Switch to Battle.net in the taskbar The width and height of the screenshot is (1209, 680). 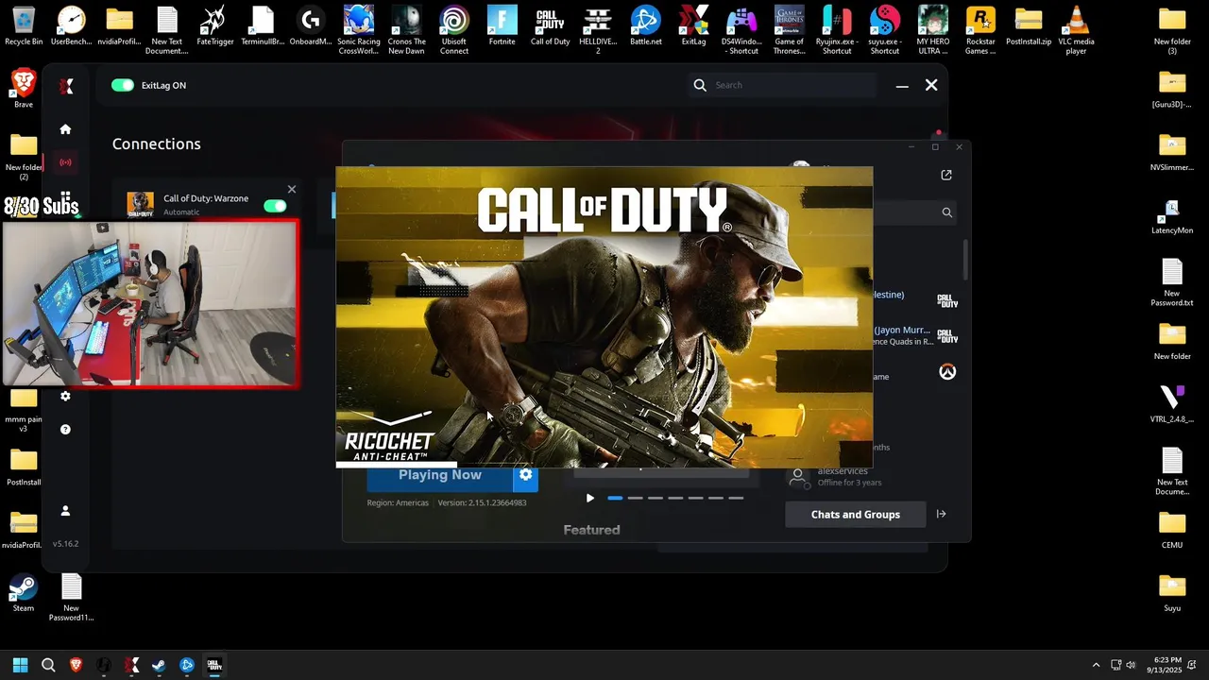tap(187, 665)
